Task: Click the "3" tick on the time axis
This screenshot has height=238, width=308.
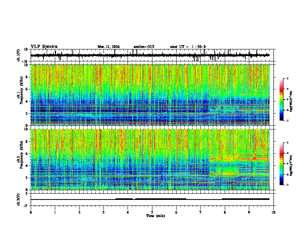Action: click(103, 212)
